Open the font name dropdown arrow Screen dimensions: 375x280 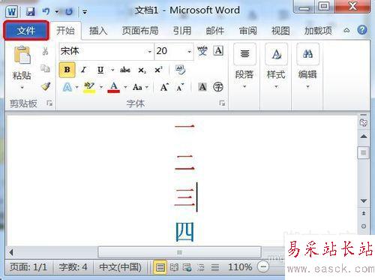click(x=149, y=52)
